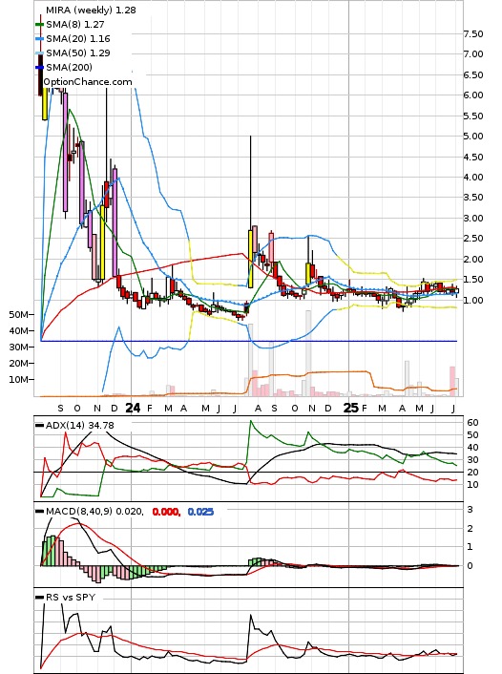Click the bold 25 year marker

pyautogui.click(x=351, y=408)
